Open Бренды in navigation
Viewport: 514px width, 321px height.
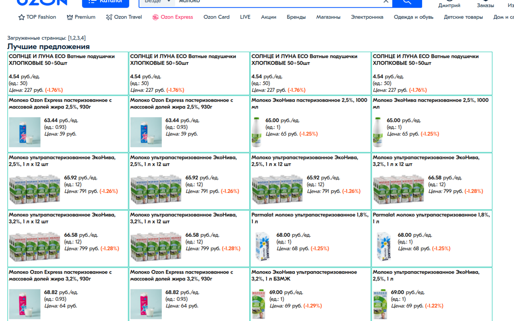click(x=296, y=17)
